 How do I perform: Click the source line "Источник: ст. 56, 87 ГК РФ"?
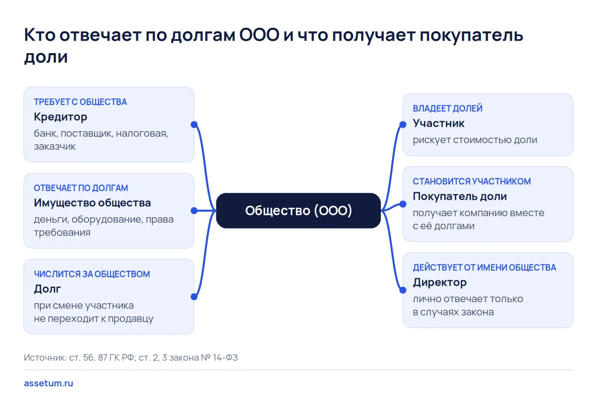coord(79,358)
